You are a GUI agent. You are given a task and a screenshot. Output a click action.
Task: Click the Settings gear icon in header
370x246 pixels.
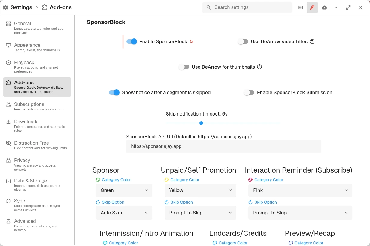coord(5,7)
